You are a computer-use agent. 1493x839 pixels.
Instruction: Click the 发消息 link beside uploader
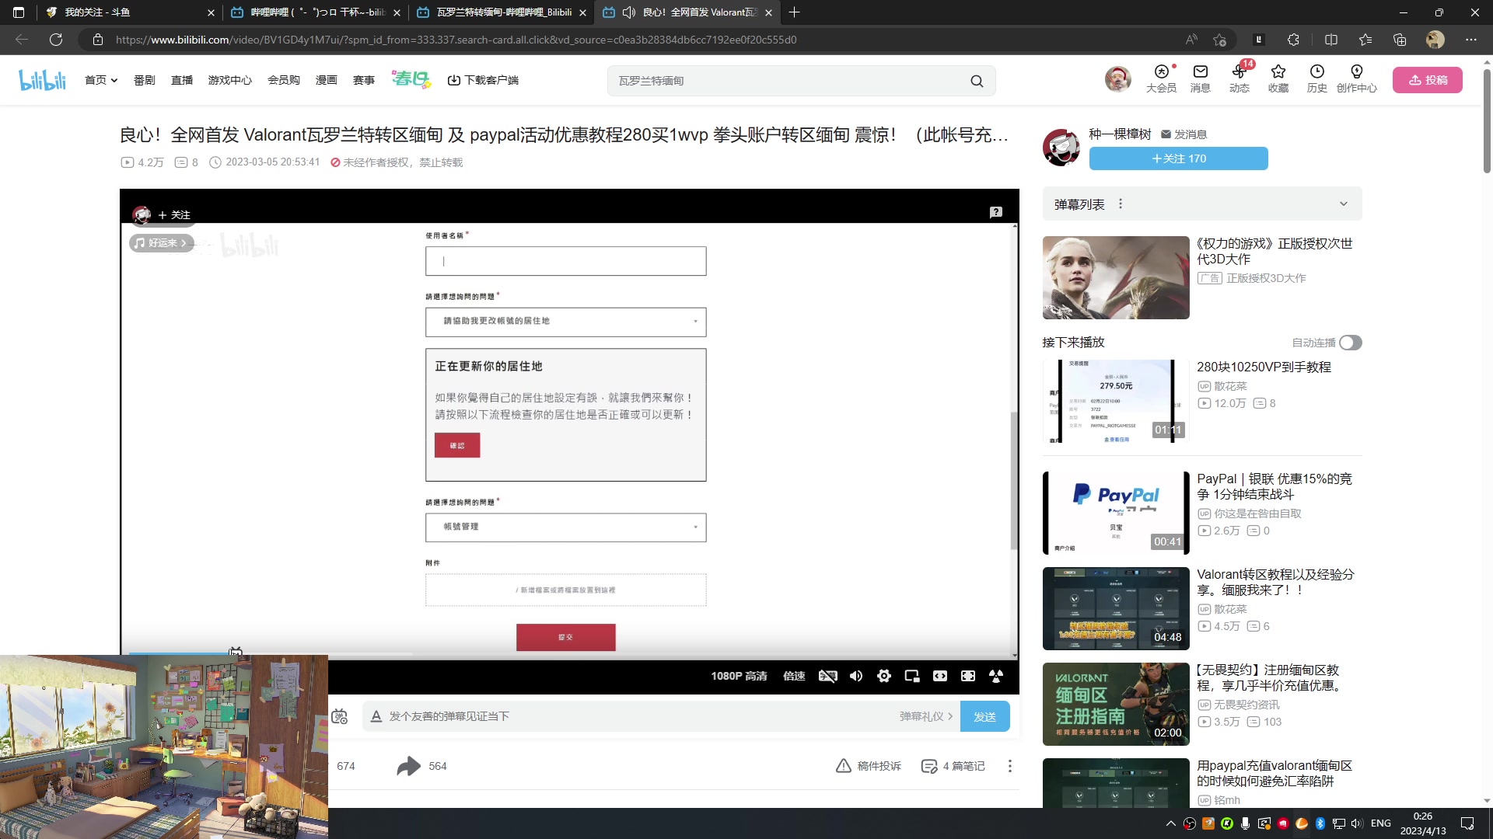click(x=1184, y=134)
